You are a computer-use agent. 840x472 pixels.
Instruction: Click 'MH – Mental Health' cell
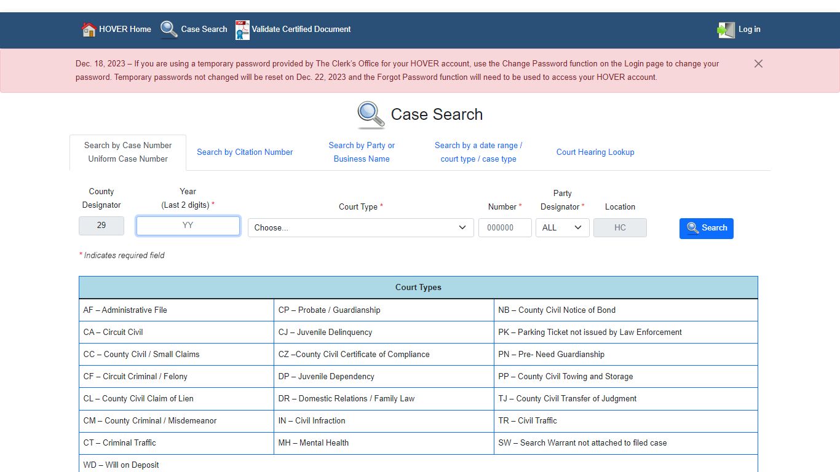pyautogui.click(x=384, y=443)
